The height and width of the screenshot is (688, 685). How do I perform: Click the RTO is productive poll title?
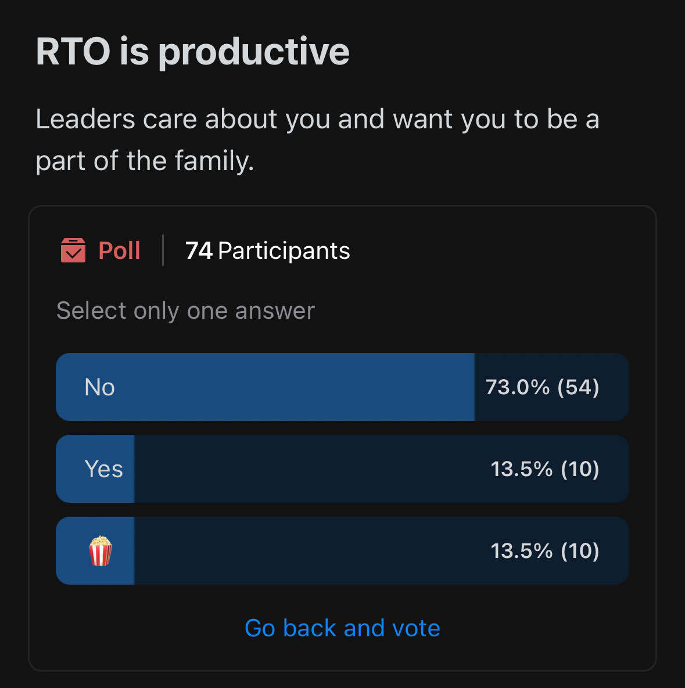192,51
